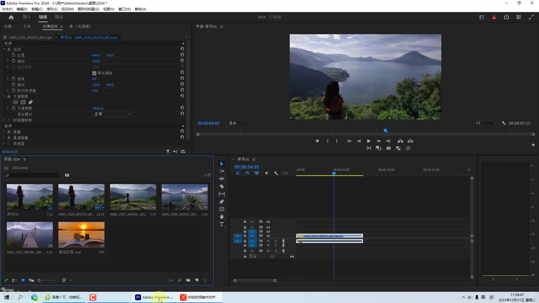Open playback resolution dropdown 1/2

(x=486, y=123)
